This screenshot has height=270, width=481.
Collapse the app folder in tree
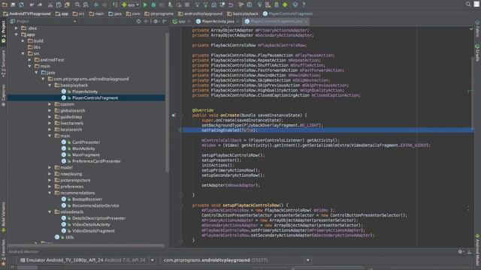point(17,34)
